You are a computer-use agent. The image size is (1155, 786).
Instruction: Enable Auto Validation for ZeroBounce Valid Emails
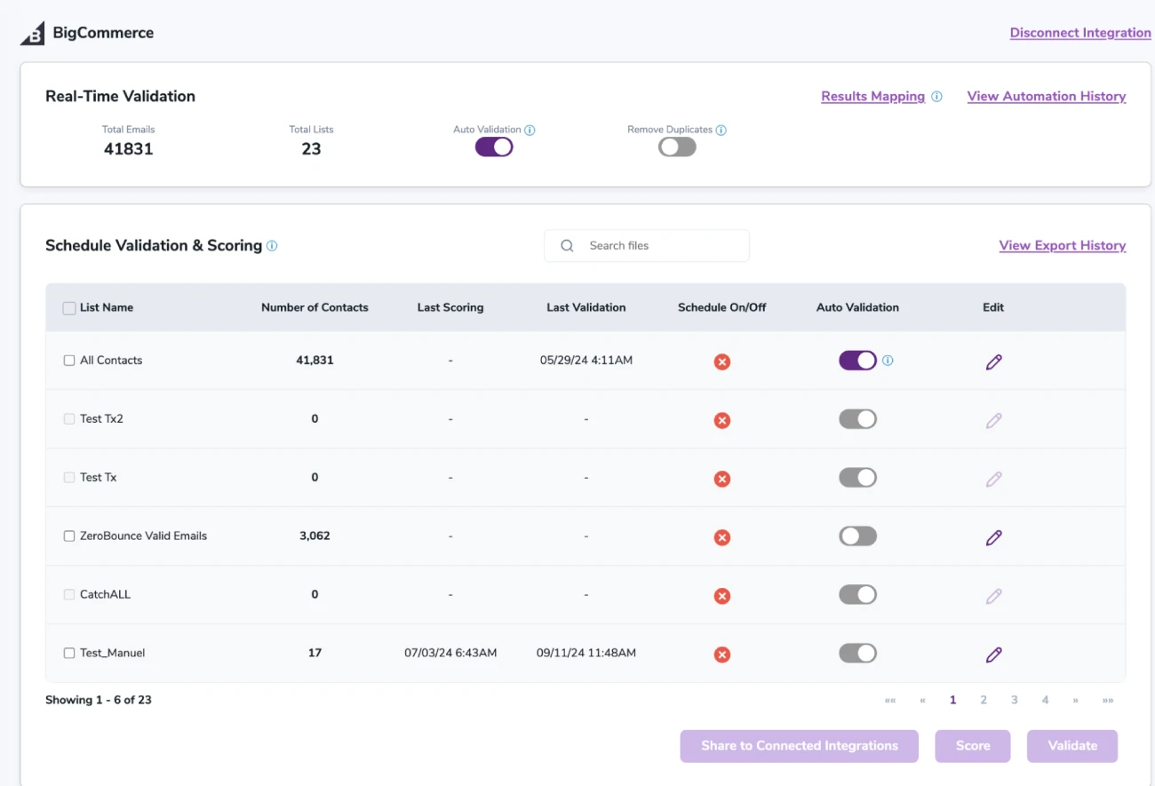(x=856, y=536)
